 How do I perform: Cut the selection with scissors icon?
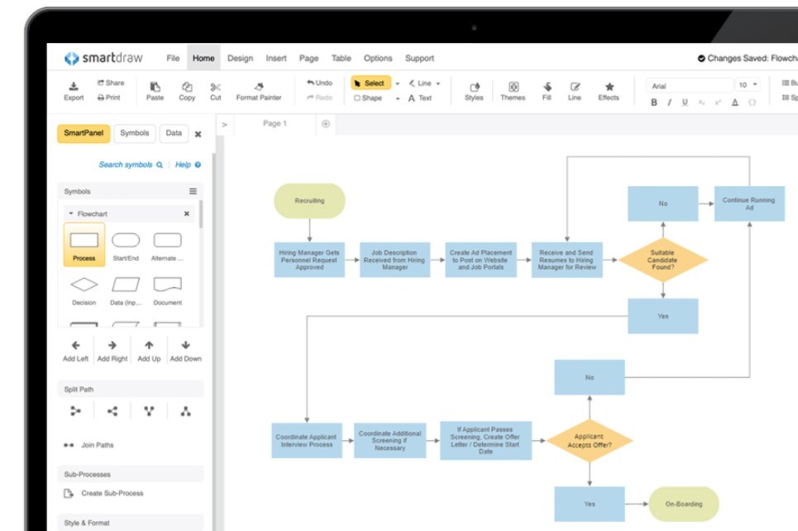point(215,91)
